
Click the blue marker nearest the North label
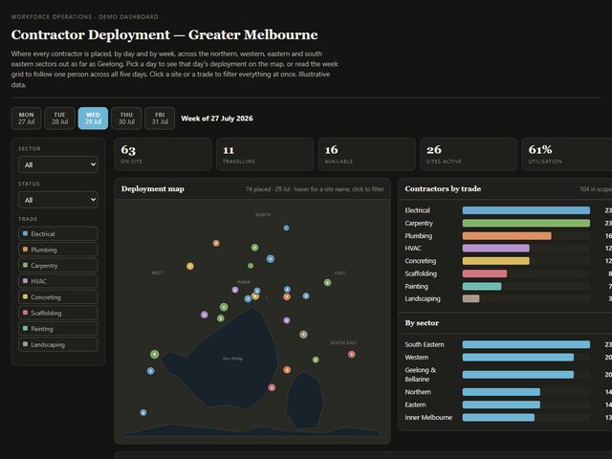point(286,228)
